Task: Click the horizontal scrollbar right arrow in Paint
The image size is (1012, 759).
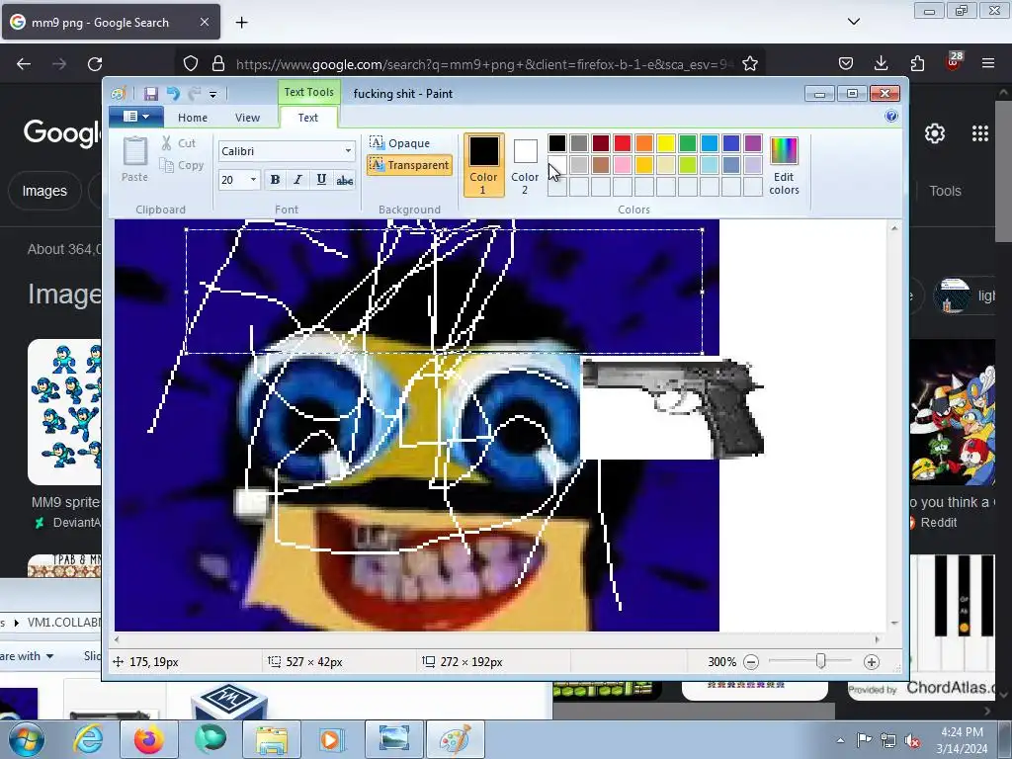Action: pyautogui.click(x=877, y=639)
